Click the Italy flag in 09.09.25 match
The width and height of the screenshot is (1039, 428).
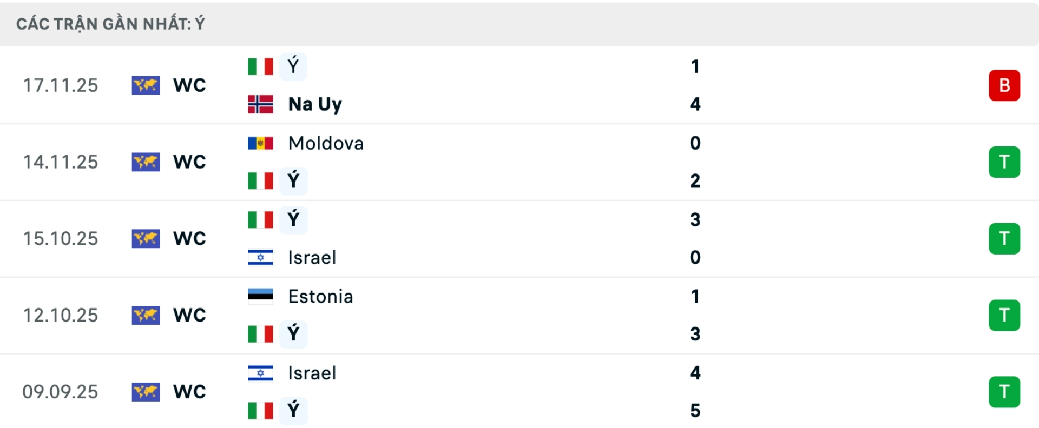260,411
